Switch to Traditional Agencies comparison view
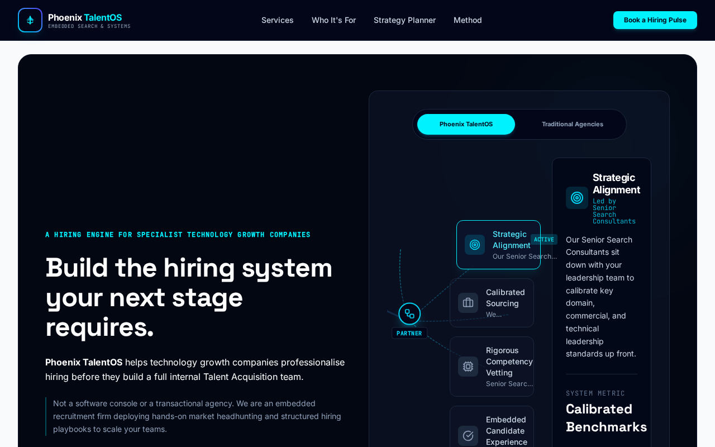This screenshot has height=447, width=715. click(x=573, y=124)
